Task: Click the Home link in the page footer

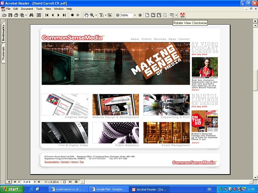Action: click(x=74, y=162)
